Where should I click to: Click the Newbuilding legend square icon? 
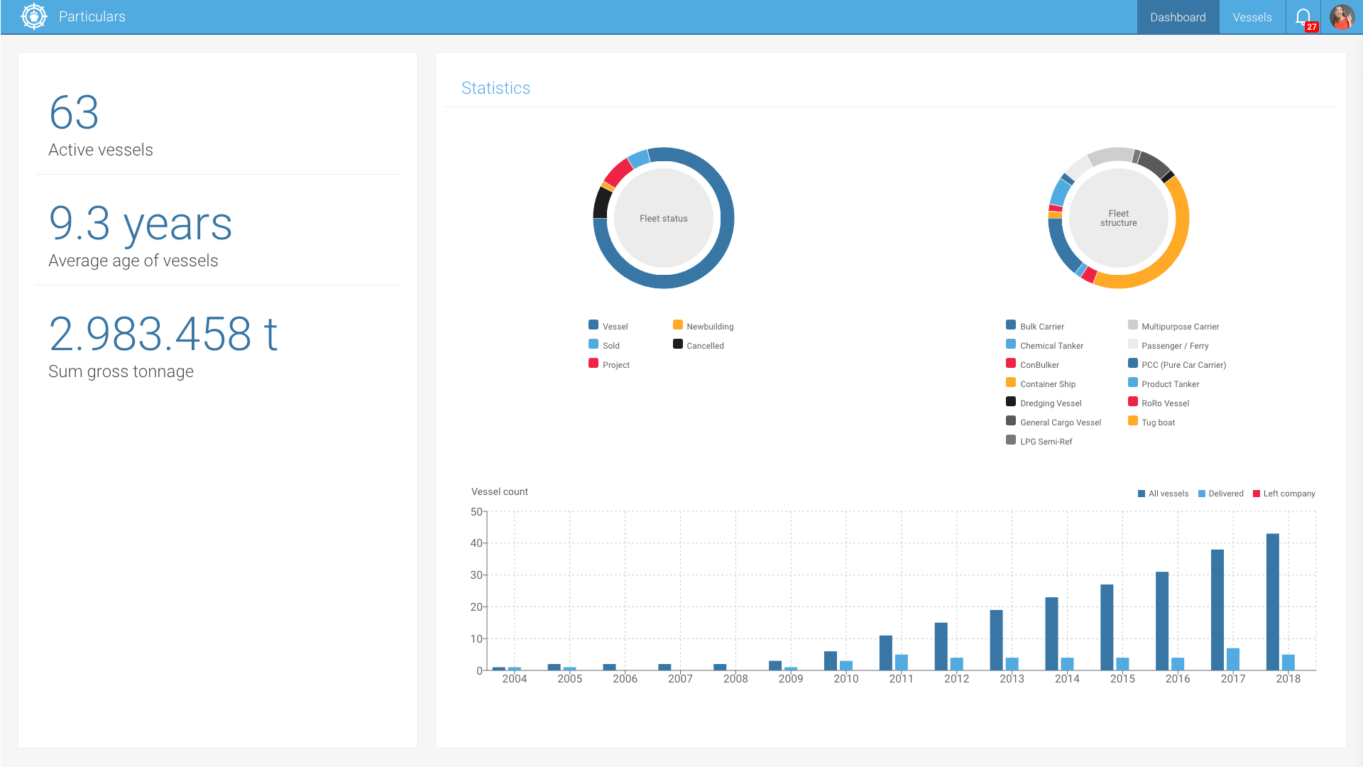pyautogui.click(x=678, y=325)
